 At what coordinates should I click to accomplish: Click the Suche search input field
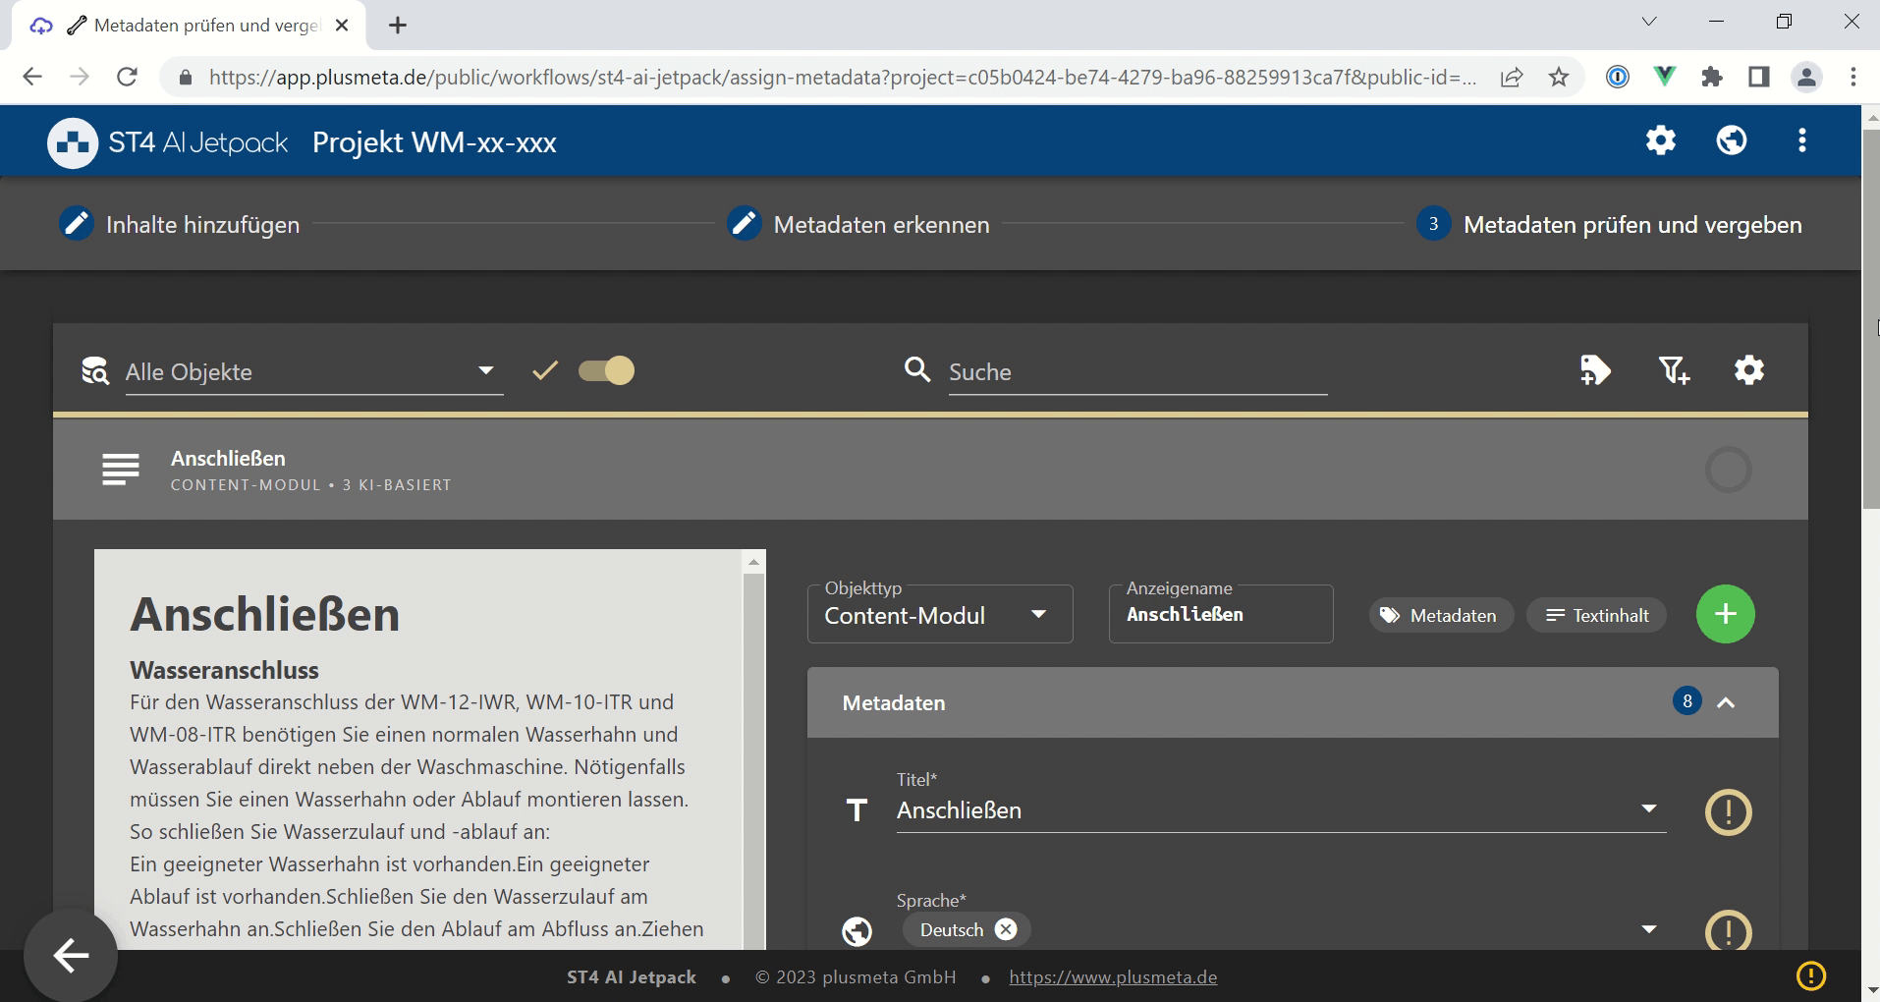1137,372
